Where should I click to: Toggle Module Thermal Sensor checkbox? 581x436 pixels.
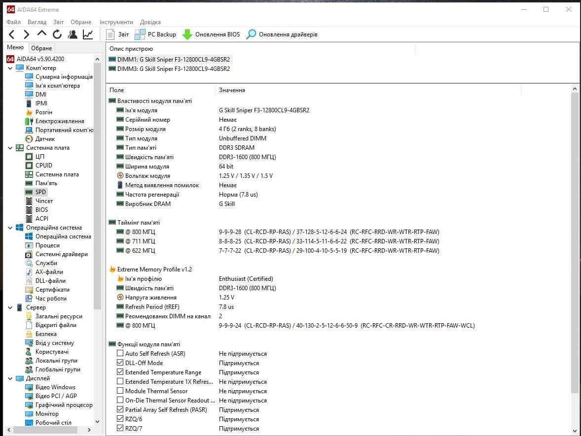120,391
